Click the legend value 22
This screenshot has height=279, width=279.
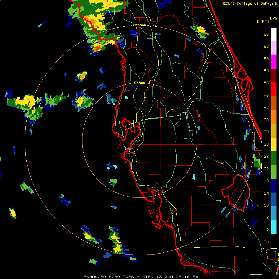pos(266,169)
